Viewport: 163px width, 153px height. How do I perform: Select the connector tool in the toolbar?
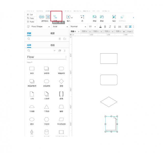[55, 17]
